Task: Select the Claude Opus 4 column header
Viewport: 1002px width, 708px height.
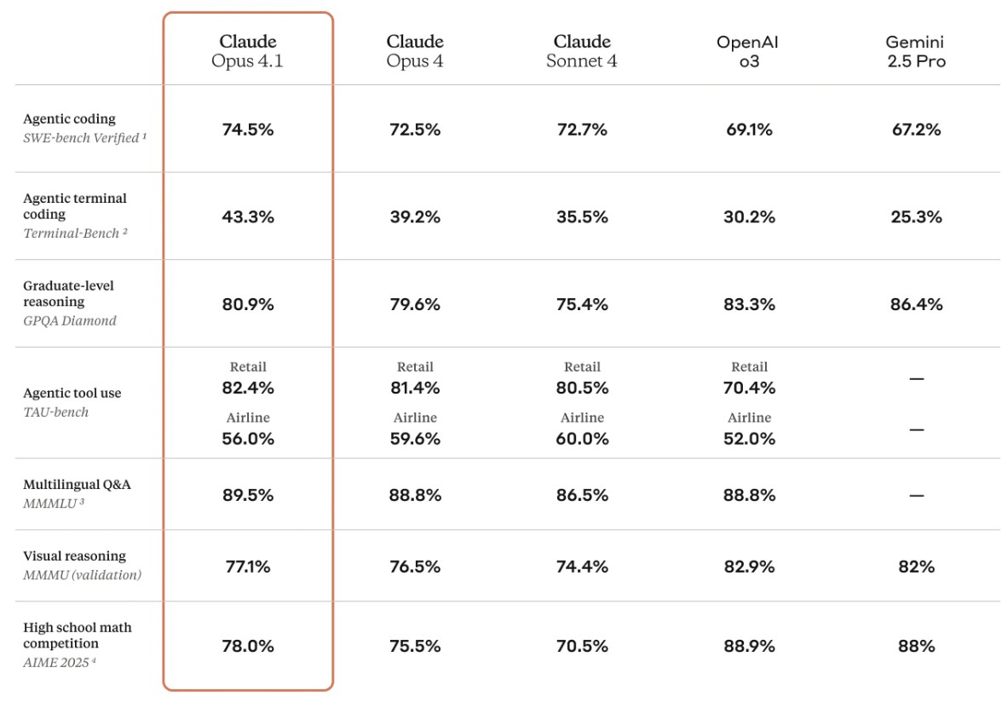Action: click(415, 51)
